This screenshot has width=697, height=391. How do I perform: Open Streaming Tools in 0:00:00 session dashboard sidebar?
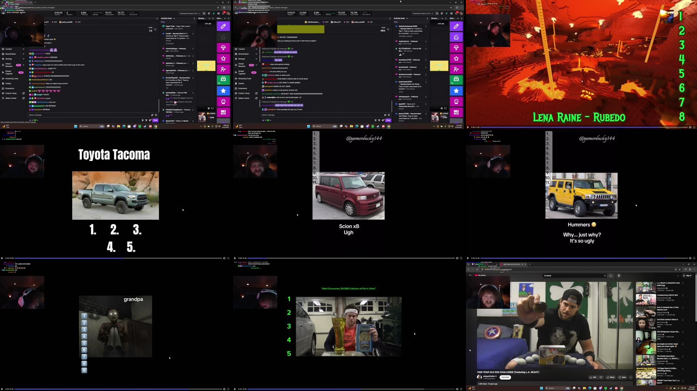(12, 79)
